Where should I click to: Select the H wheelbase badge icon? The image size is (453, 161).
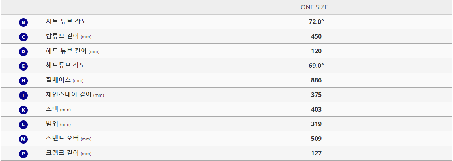[23, 81]
